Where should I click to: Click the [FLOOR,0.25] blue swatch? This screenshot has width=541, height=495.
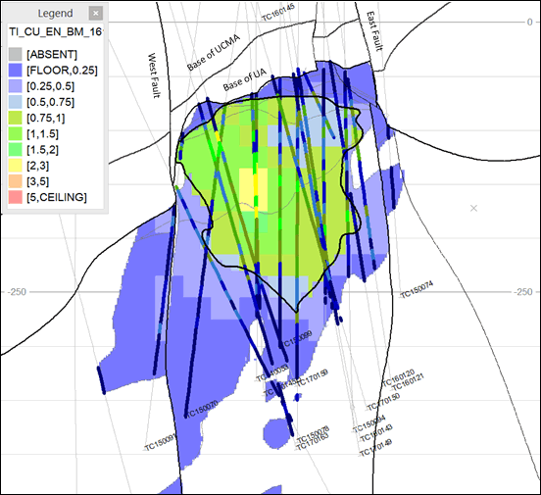pos(15,71)
